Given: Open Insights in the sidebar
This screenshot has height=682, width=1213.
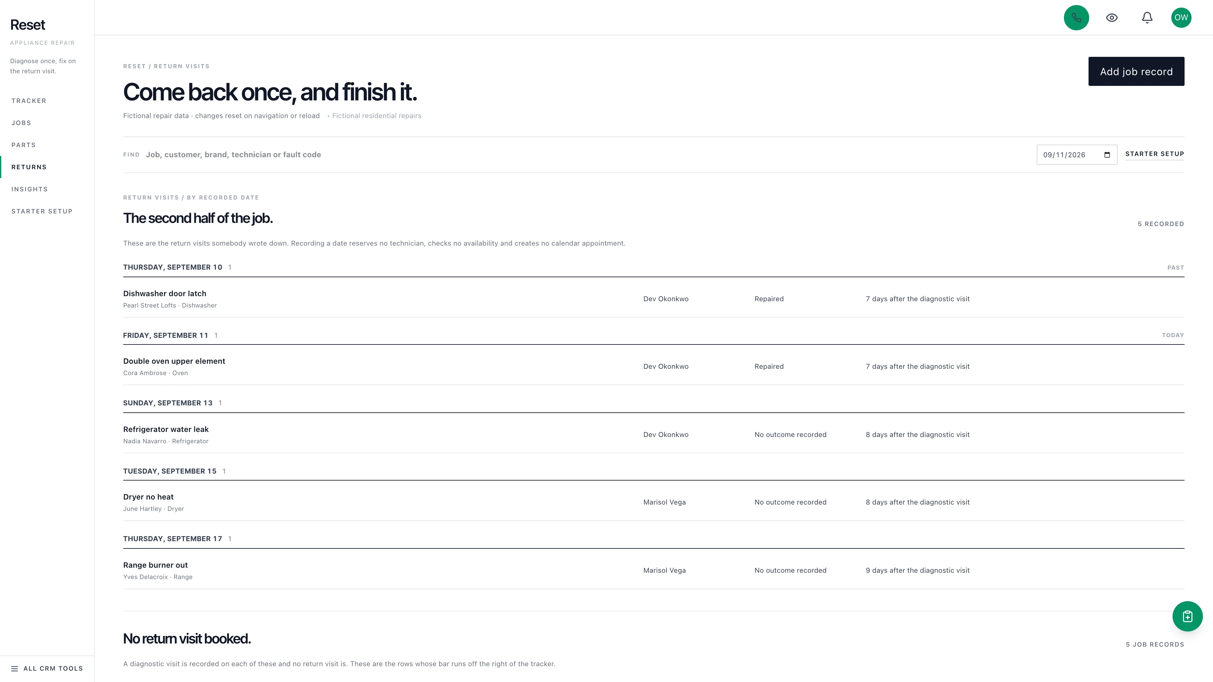Looking at the screenshot, I should (x=30, y=189).
